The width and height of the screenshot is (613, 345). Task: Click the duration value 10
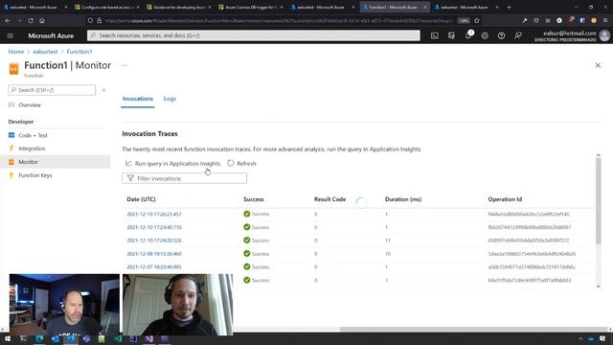[388, 254]
